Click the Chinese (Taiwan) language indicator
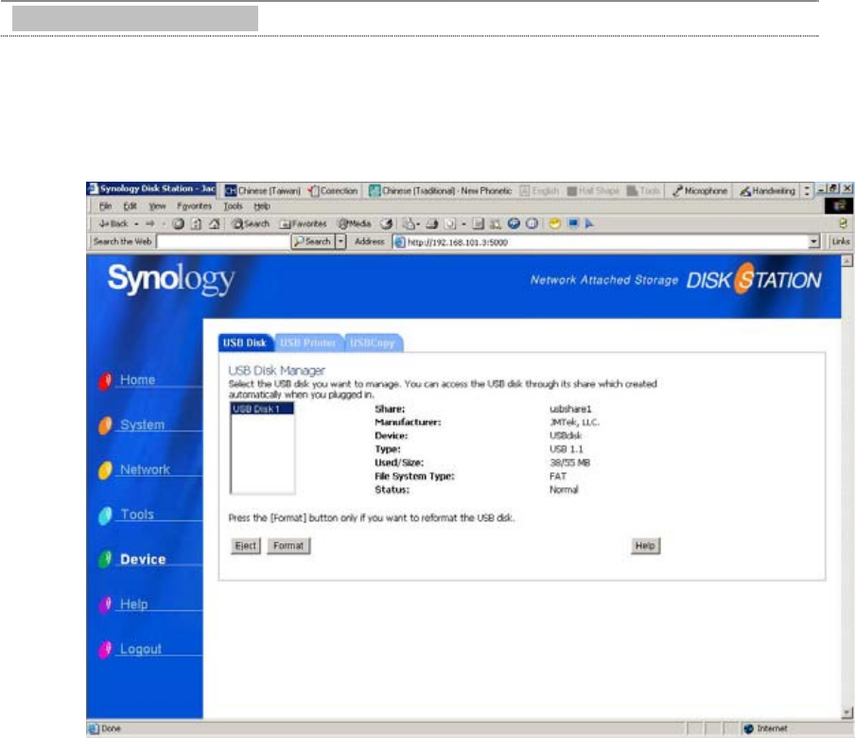 click(263, 191)
